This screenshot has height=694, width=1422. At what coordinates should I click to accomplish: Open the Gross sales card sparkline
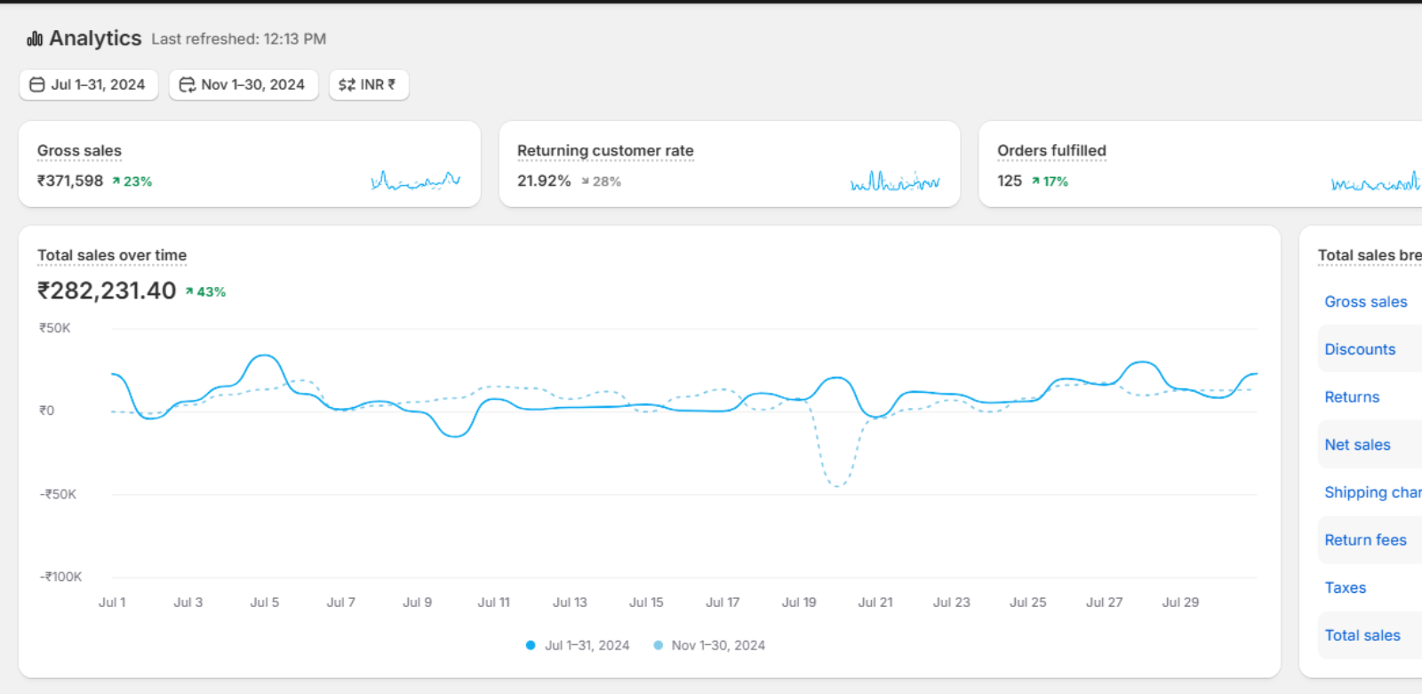415,180
